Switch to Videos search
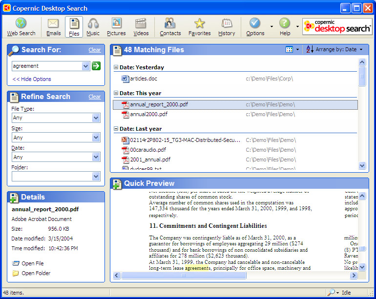Viewport: 376px width, 299px height. (x=141, y=27)
